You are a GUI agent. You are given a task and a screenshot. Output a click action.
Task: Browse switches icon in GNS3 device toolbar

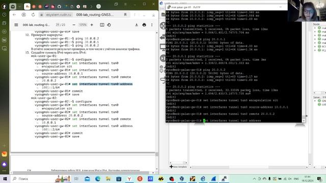(163, 37)
